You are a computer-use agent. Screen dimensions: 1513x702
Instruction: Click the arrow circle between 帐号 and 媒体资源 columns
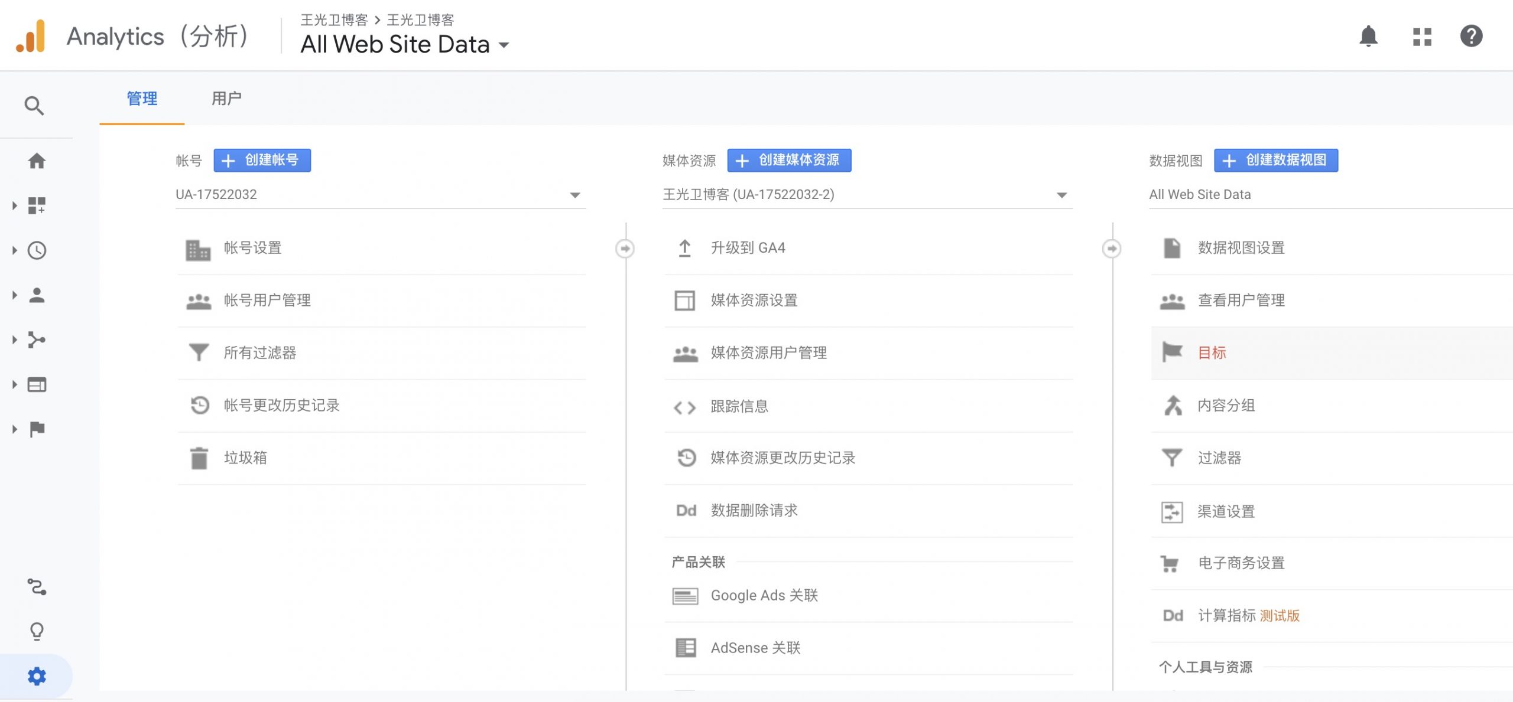tap(625, 249)
